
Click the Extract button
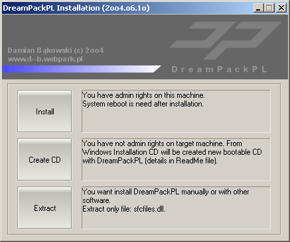point(44,208)
